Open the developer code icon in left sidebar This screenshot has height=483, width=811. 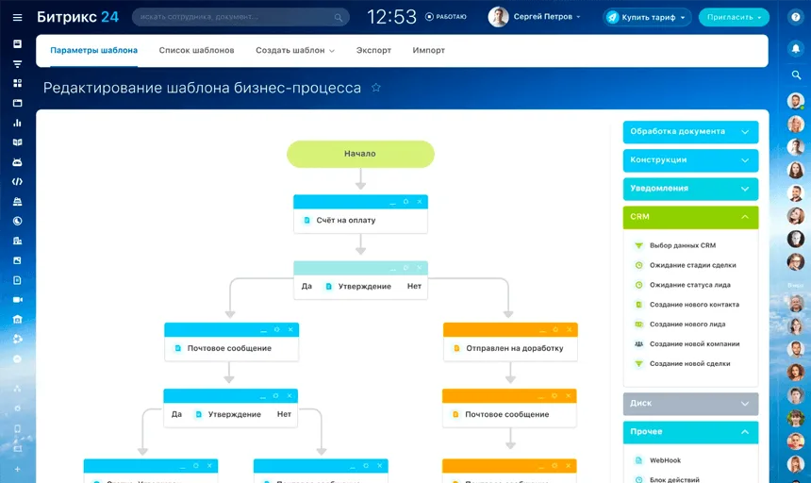pyautogui.click(x=17, y=181)
